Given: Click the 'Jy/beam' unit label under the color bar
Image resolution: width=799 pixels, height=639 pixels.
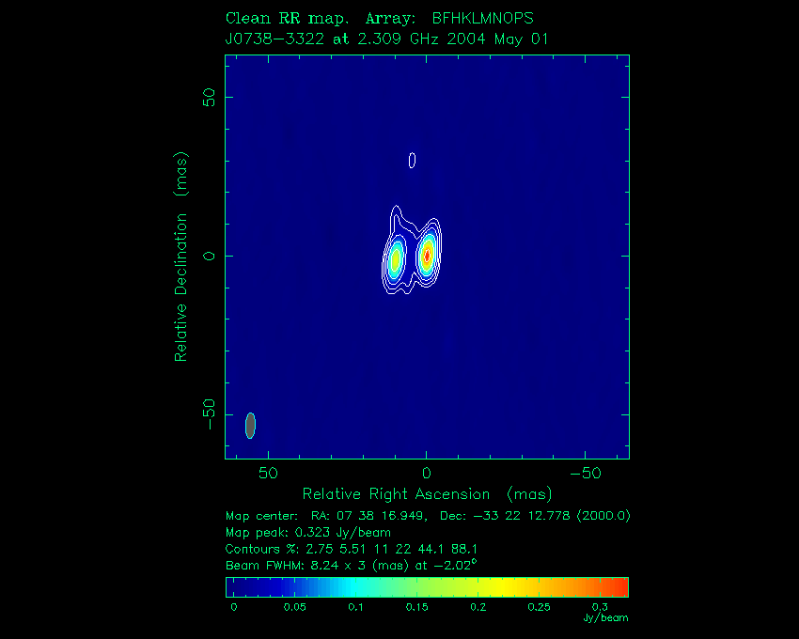Looking at the screenshot, I should (x=605, y=618).
